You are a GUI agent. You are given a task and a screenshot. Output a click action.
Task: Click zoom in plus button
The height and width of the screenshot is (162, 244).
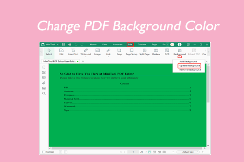[203, 152]
